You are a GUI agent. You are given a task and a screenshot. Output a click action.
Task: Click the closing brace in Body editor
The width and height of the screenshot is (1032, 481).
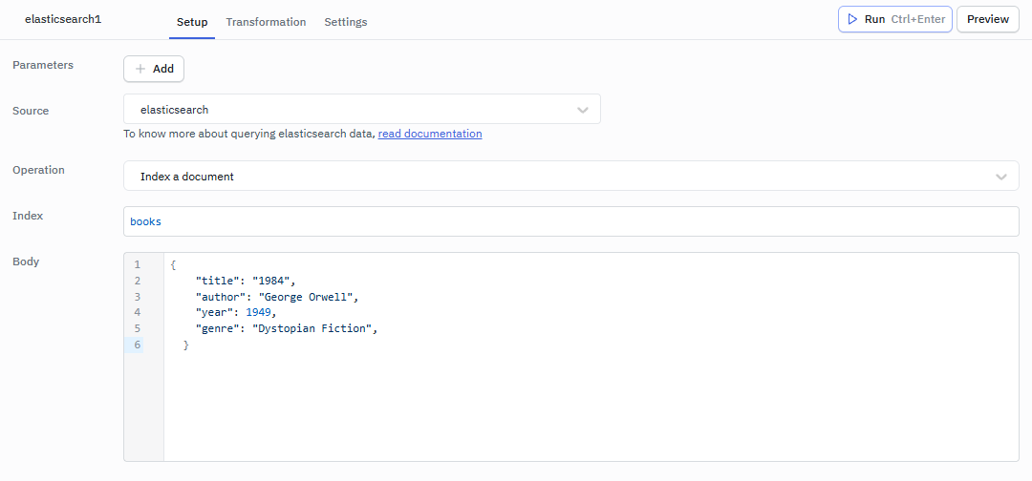coord(186,345)
